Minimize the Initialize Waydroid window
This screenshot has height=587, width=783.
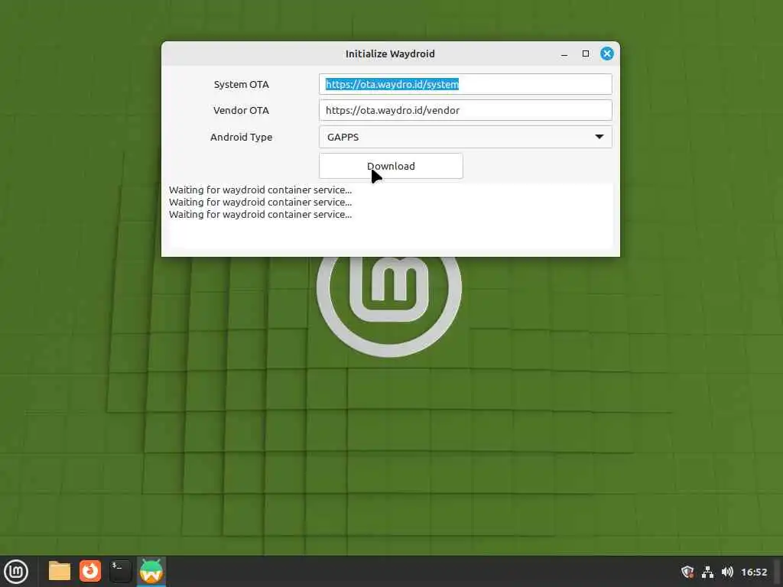coord(564,54)
